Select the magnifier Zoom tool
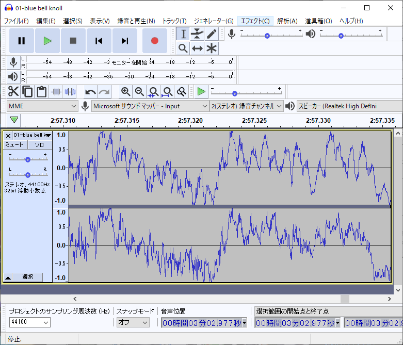 click(183, 48)
